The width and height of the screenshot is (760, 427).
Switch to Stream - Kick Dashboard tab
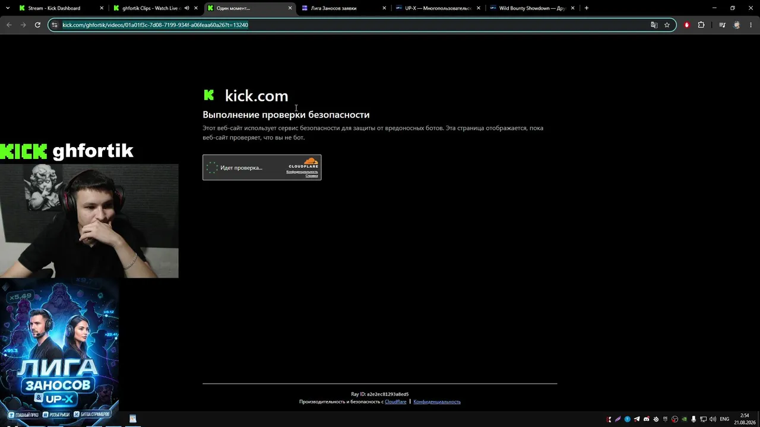coord(53,8)
